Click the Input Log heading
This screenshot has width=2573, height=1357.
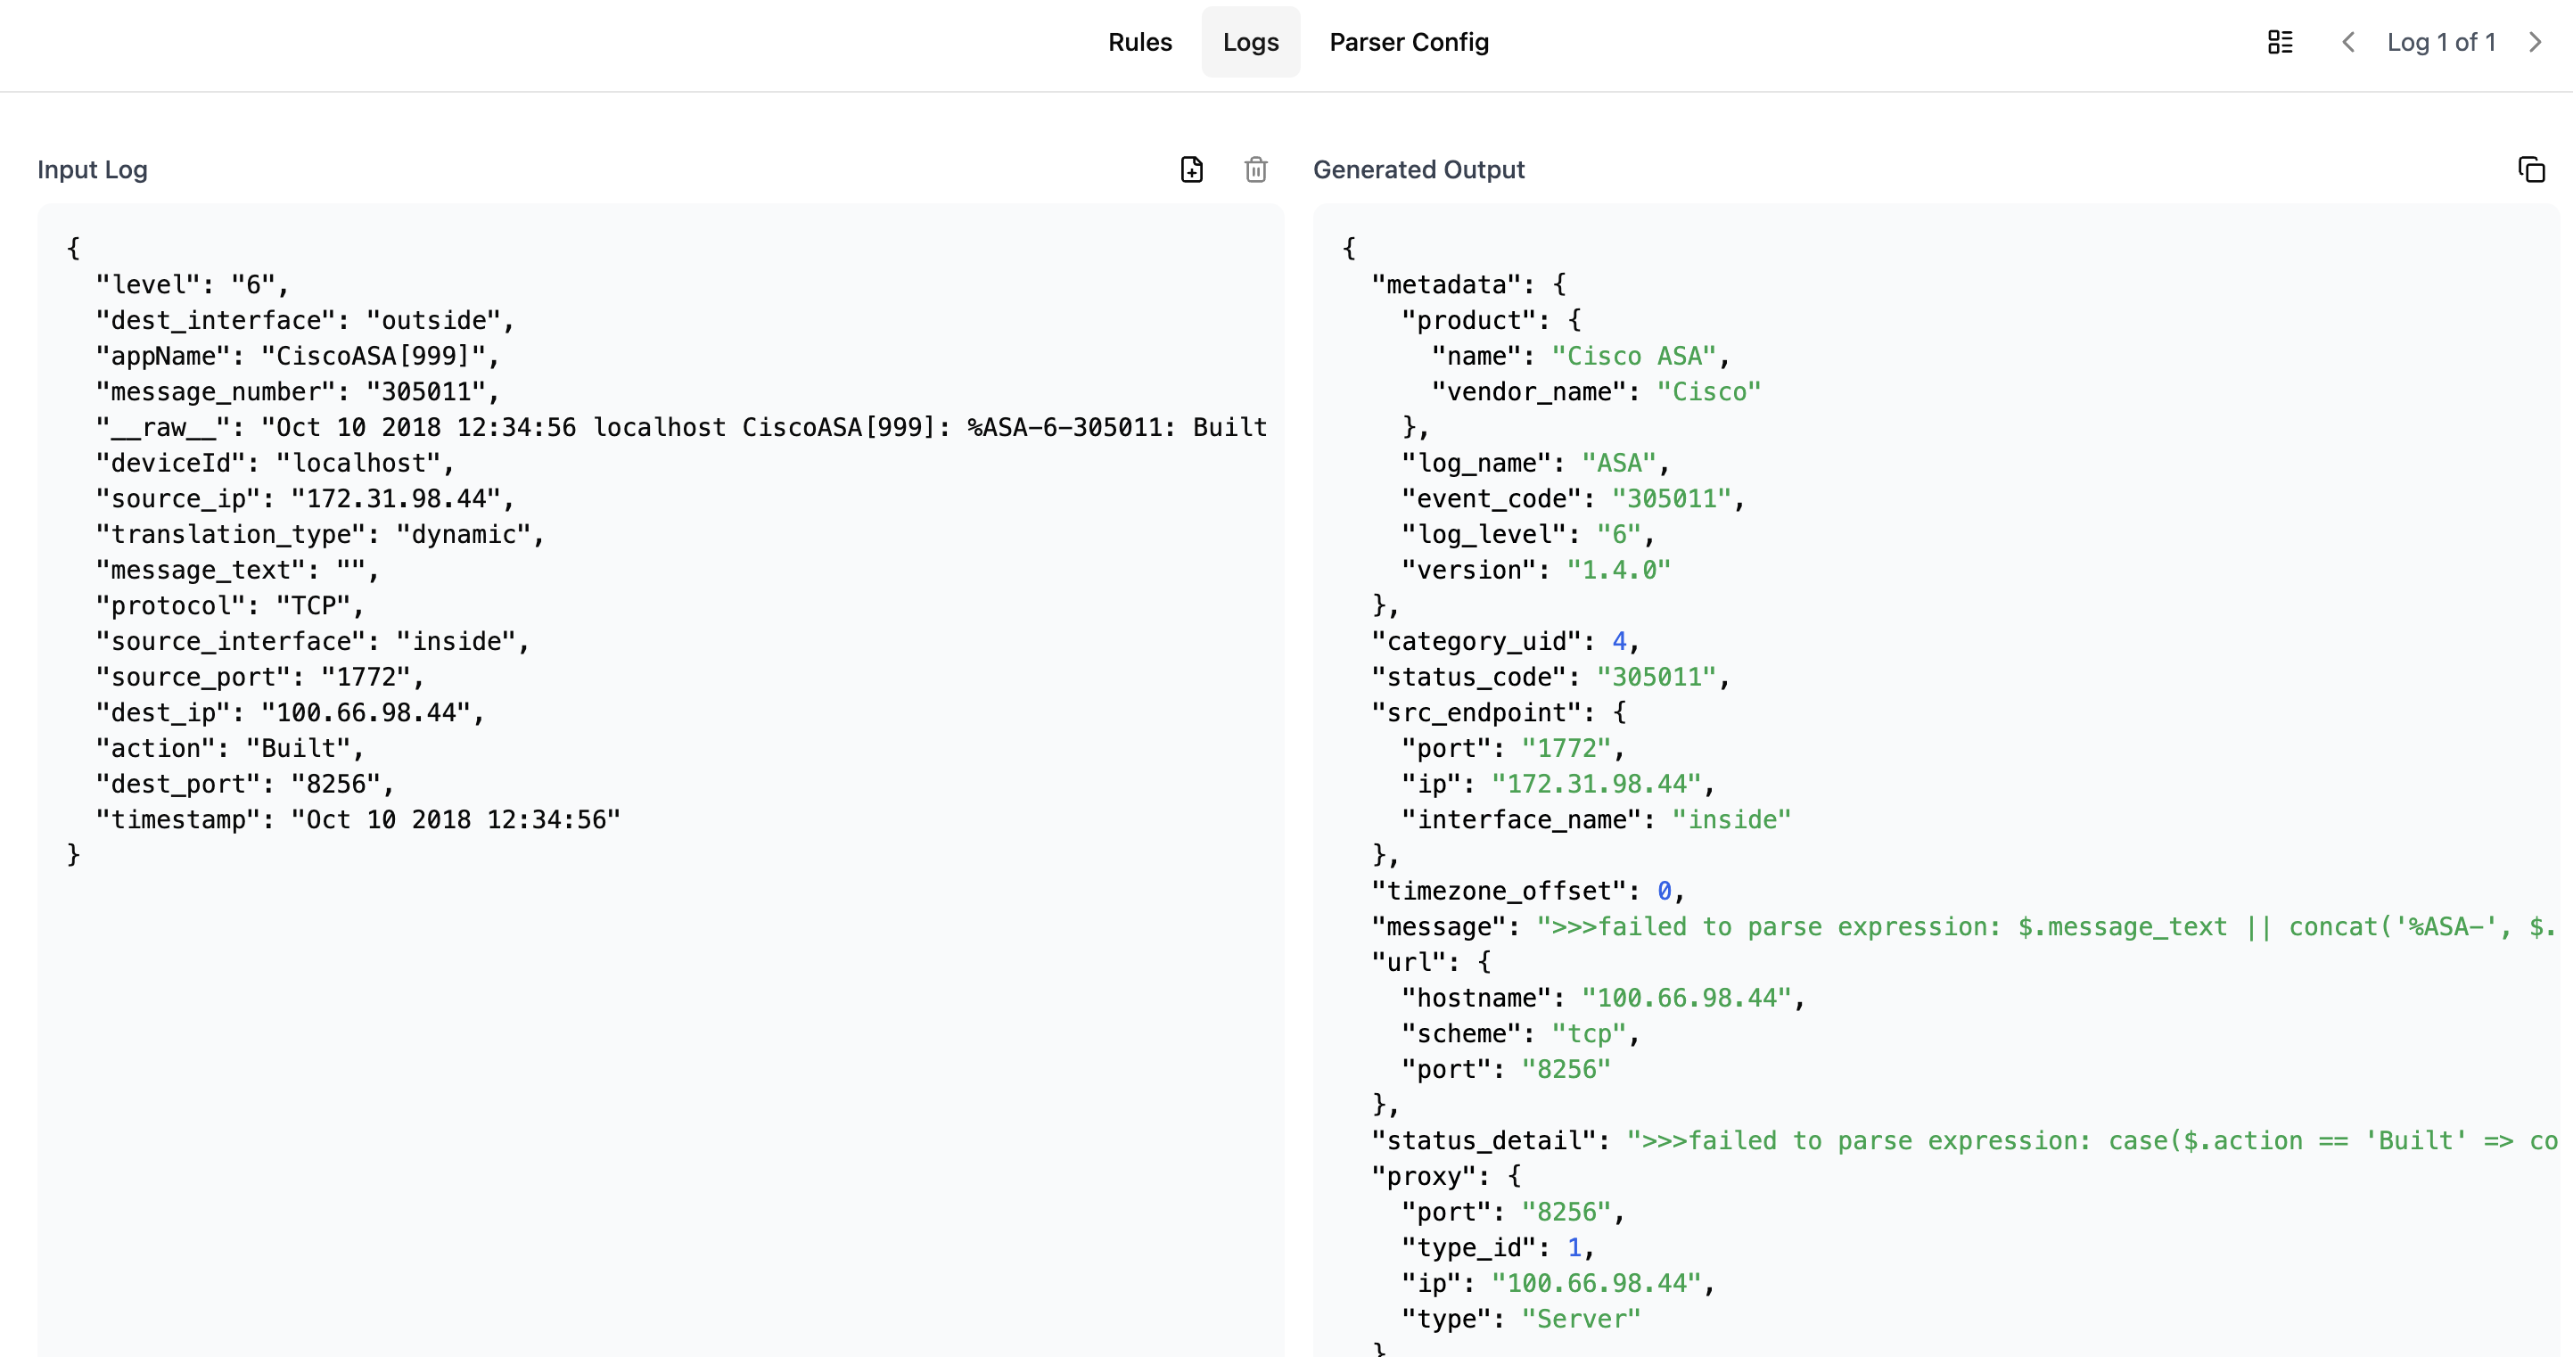(x=92, y=169)
